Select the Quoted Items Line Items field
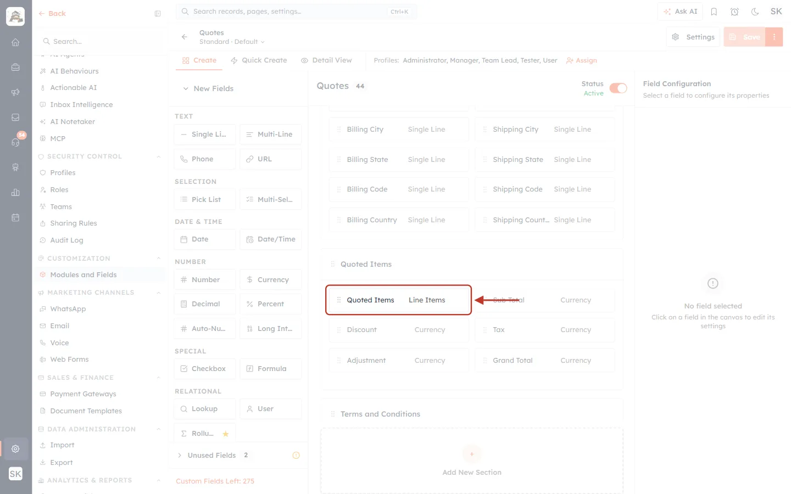This screenshot has height=494, width=791. coord(399,300)
